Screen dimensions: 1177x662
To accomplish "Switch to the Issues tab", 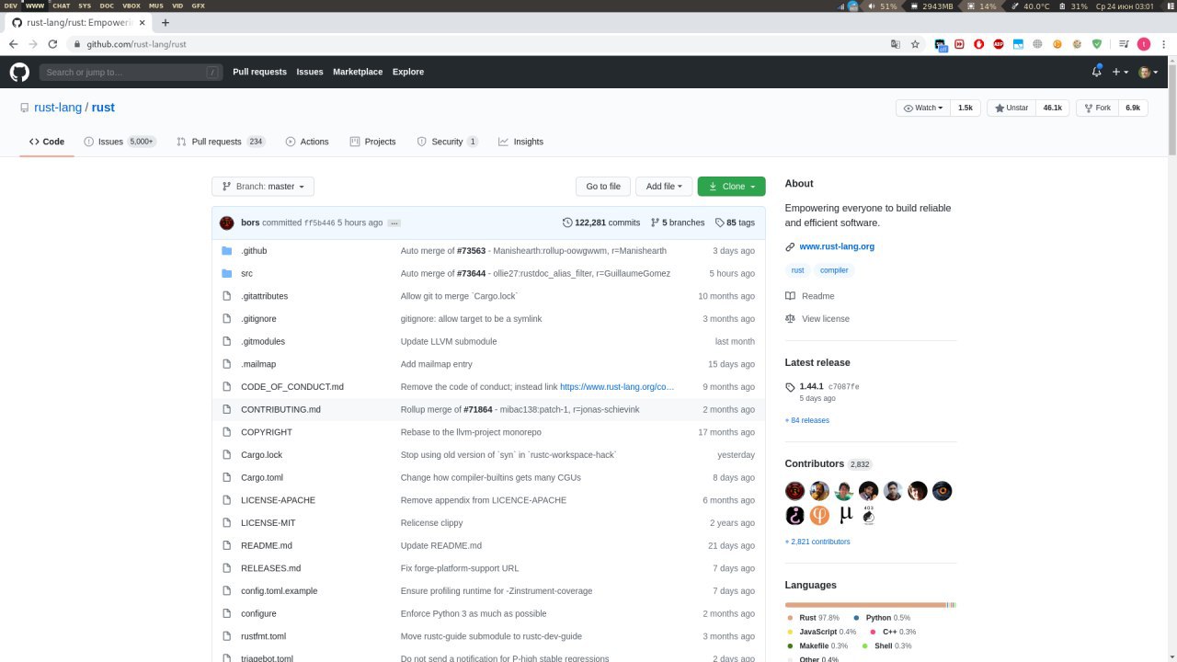I will 120,142.
